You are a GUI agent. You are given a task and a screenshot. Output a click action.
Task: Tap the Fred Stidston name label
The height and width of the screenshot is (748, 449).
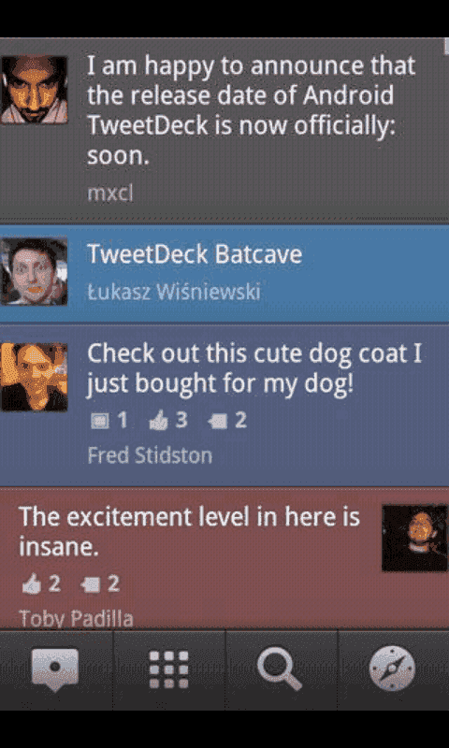point(150,455)
